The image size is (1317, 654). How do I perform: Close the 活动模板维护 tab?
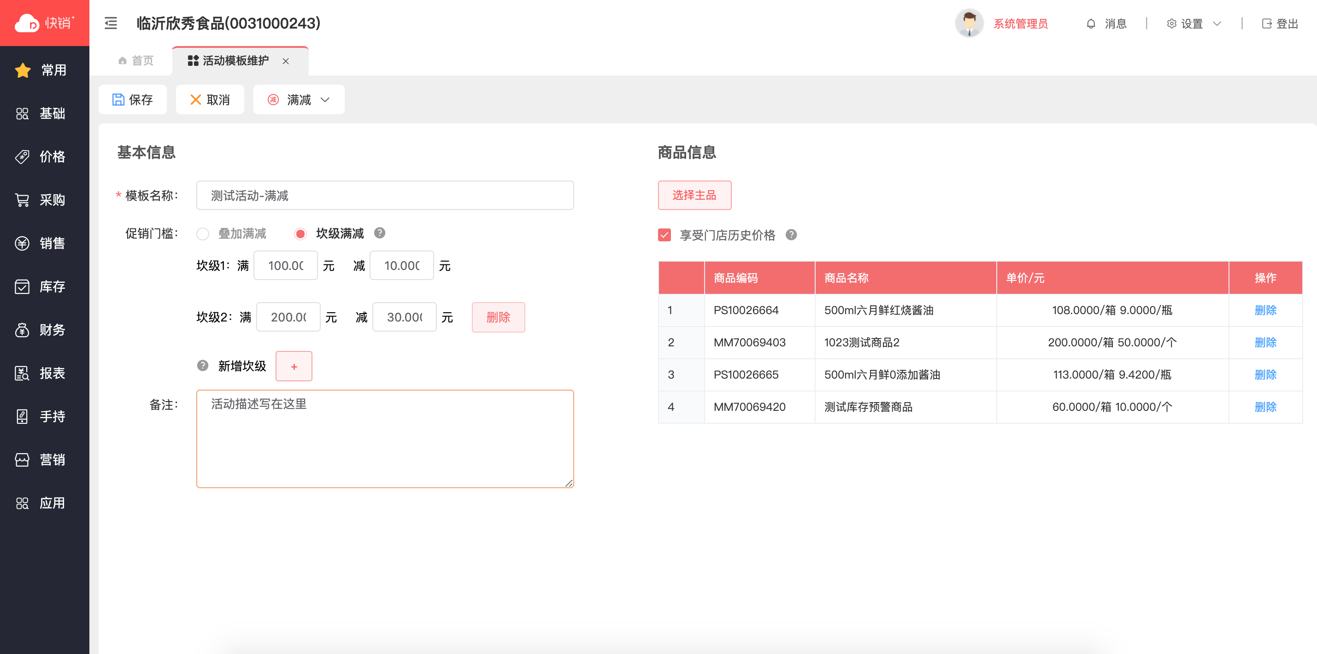click(286, 61)
